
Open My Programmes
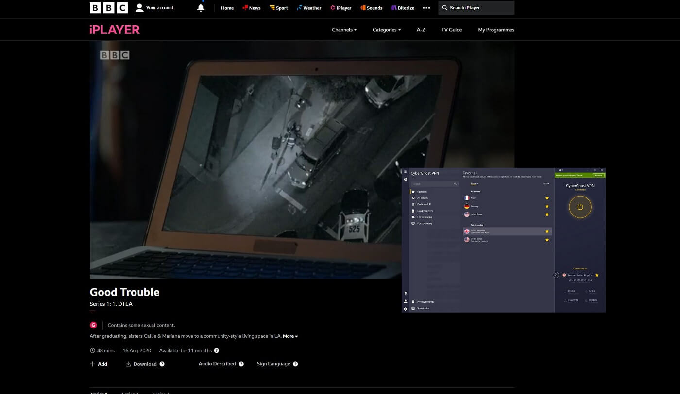tap(496, 30)
